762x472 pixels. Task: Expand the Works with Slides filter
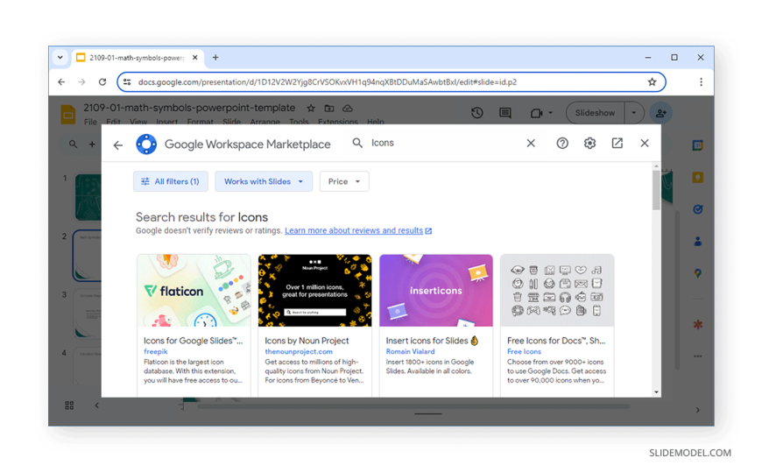264,181
